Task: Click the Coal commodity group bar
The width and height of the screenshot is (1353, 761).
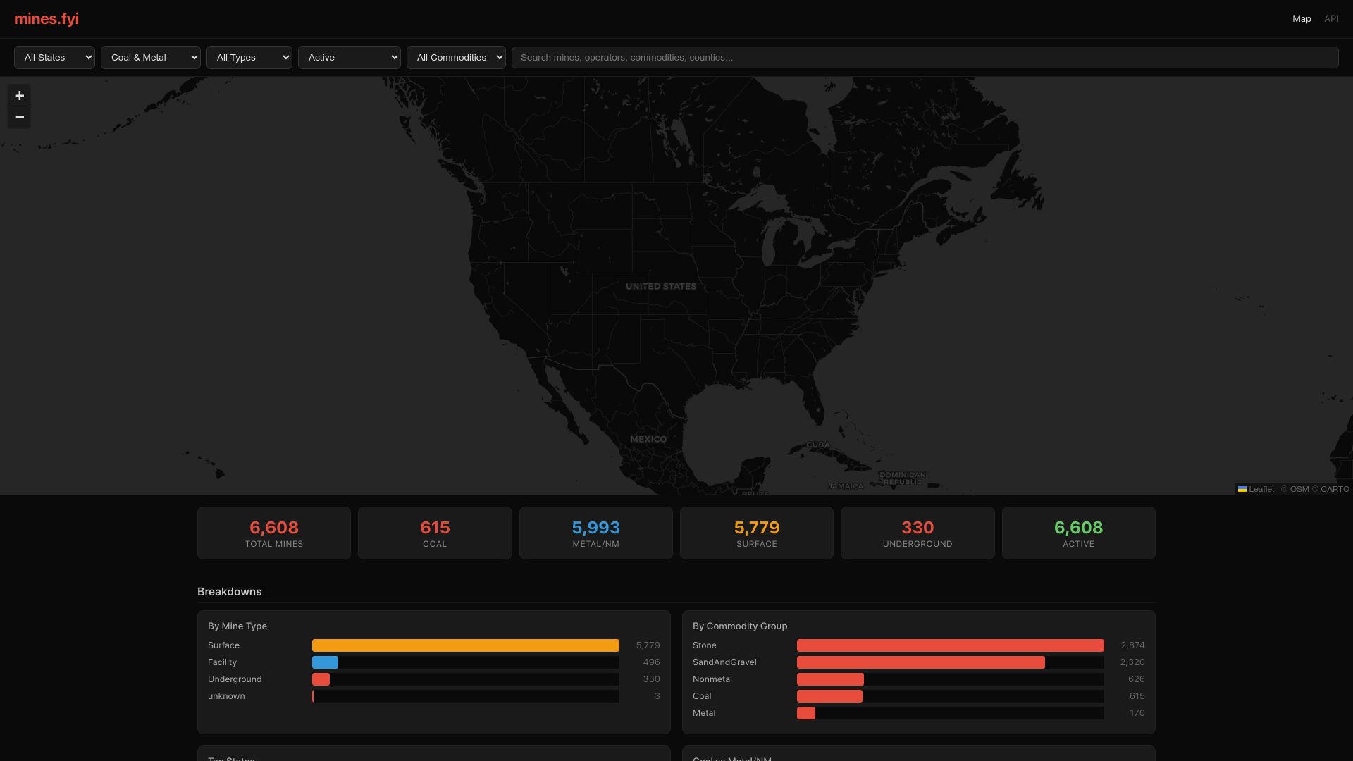Action: tap(829, 696)
